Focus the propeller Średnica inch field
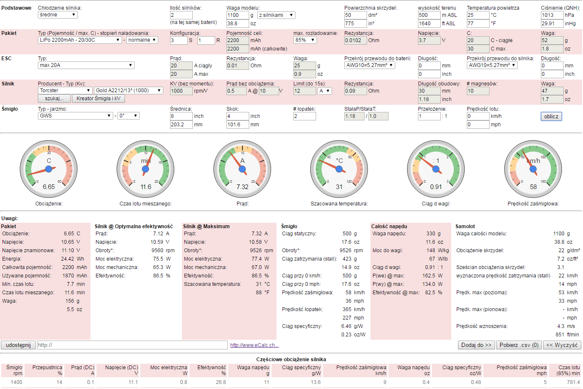 [x=181, y=116]
